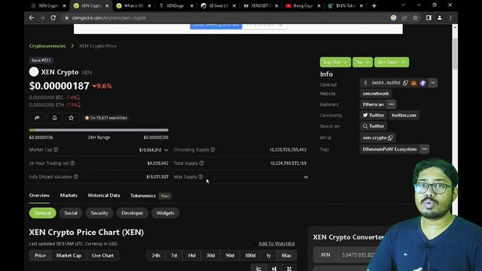Set chart range to Max

(x=286, y=255)
